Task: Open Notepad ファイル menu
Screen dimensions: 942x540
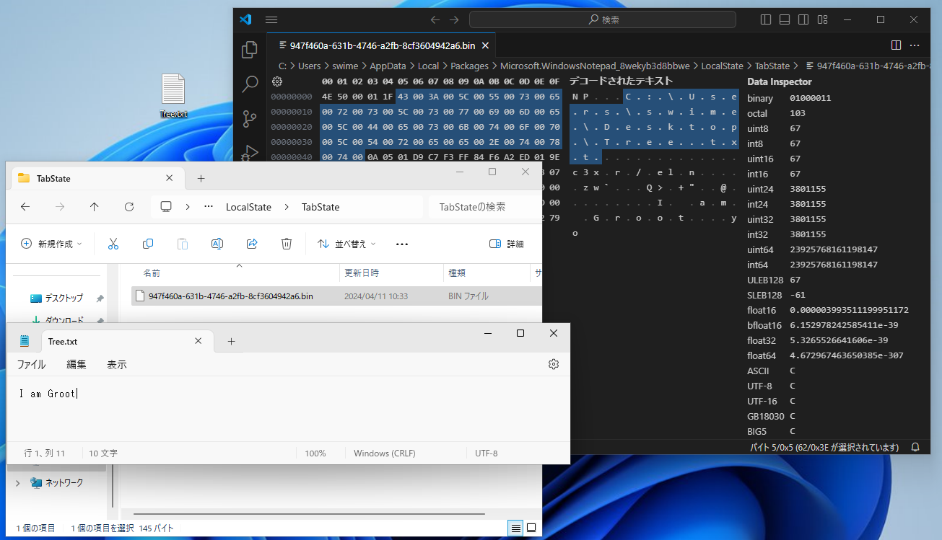Action: tap(31, 364)
